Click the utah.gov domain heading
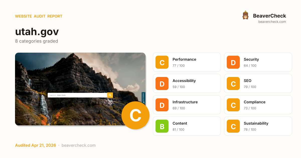 [x=37, y=32]
